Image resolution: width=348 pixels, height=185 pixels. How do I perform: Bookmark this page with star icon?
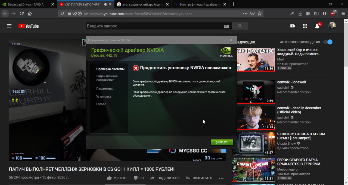point(260,13)
